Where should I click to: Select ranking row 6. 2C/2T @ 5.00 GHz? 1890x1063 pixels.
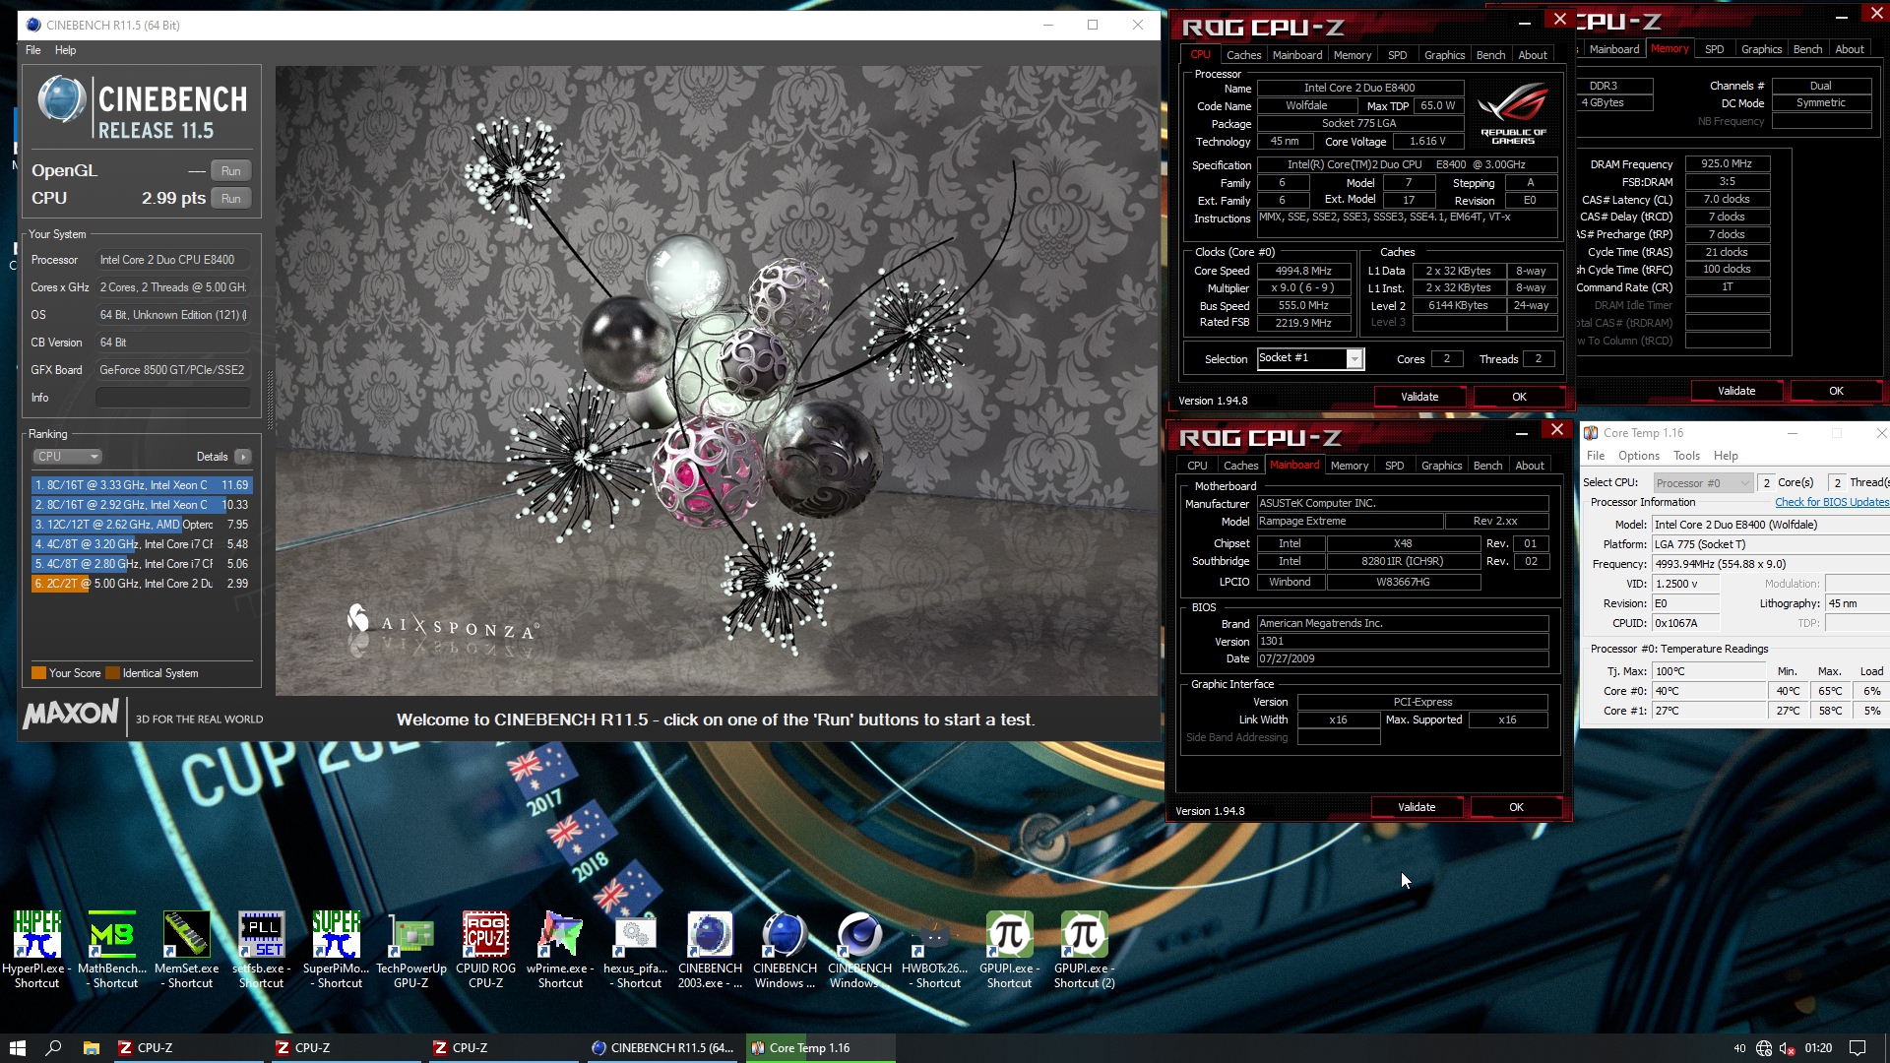[x=142, y=584]
